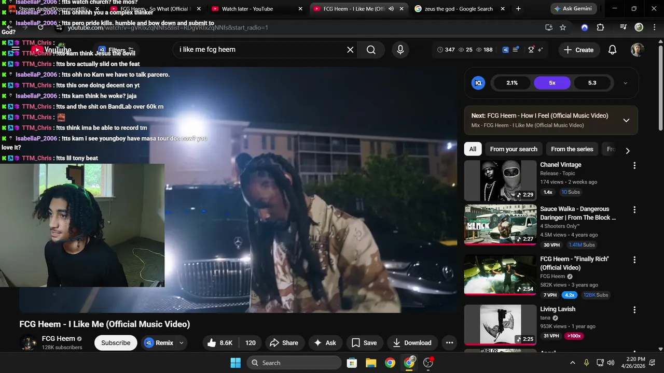Open File Explorer from the taskbar
The height and width of the screenshot is (373, 664).
(x=370, y=363)
